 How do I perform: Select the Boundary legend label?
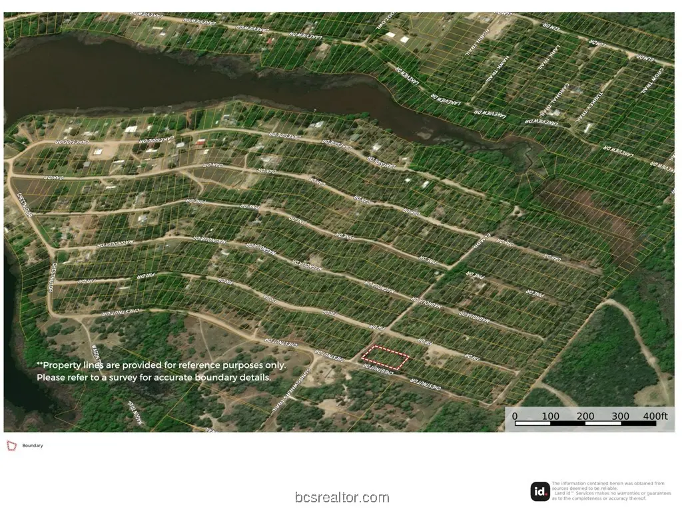[33, 445]
